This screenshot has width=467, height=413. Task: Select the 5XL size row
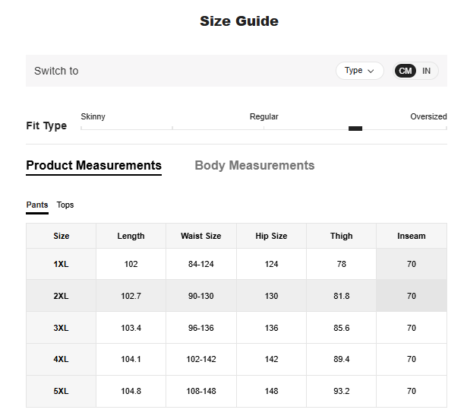click(61, 391)
